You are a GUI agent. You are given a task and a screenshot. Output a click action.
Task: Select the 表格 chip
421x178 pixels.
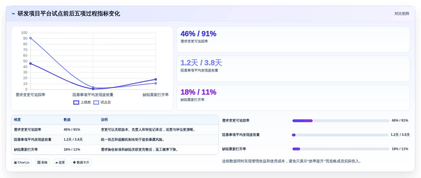(x=42, y=163)
